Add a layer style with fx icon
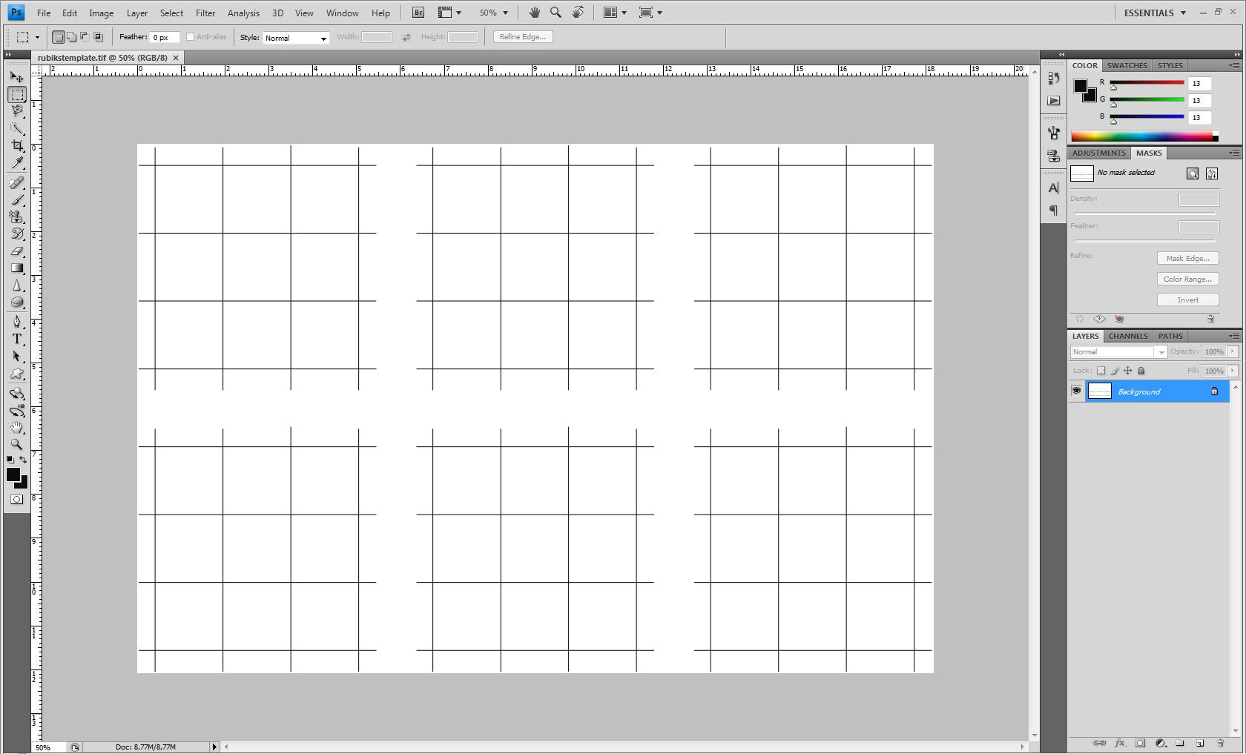The width and height of the screenshot is (1246, 754). point(1120,743)
